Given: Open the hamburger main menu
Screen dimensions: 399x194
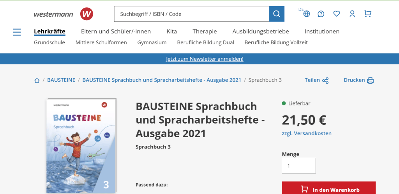Looking at the screenshot, I should tap(17, 32).
